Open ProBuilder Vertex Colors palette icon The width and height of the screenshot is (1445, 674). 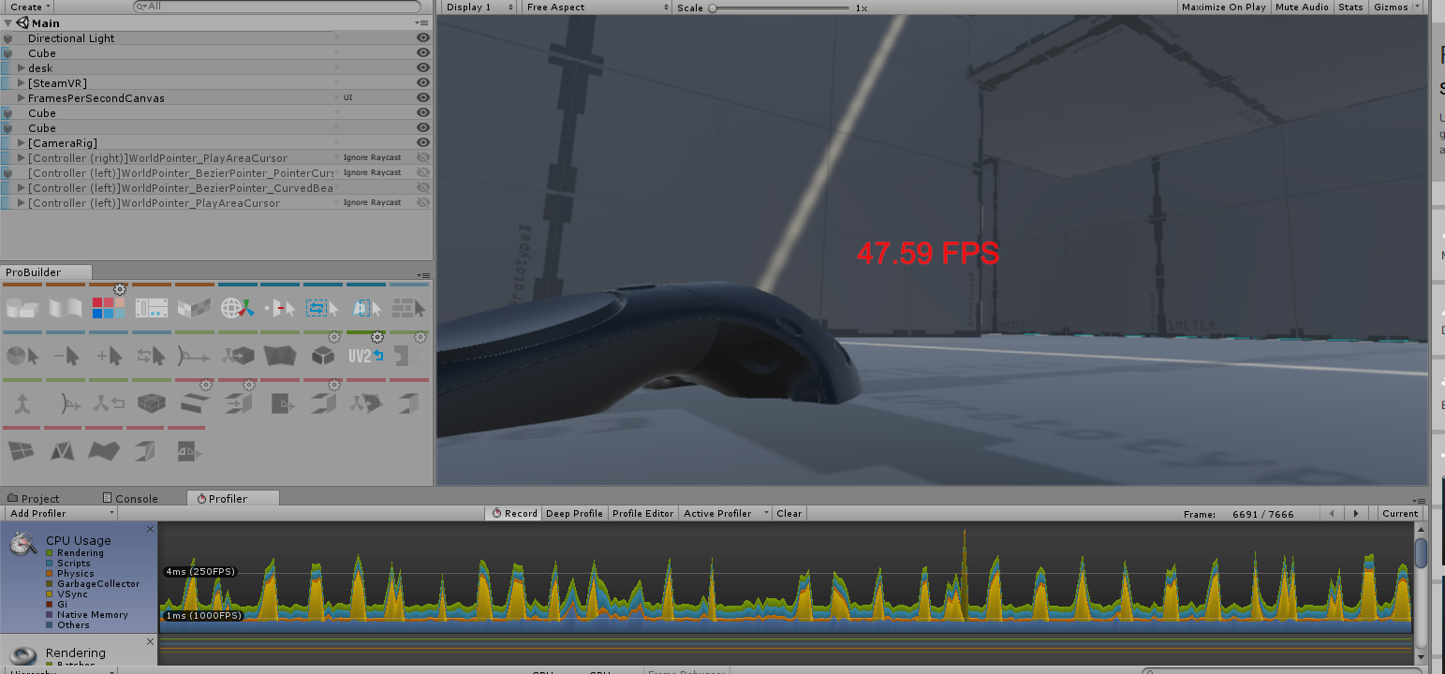point(108,308)
